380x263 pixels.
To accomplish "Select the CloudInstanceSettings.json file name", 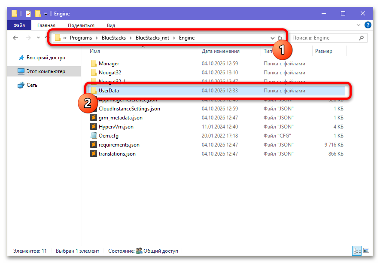I will [129, 108].
